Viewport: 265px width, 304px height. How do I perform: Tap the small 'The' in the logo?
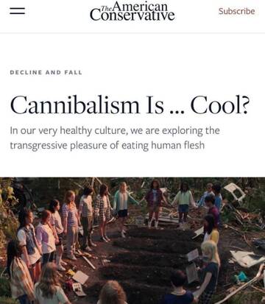click(x=107, y=8)
